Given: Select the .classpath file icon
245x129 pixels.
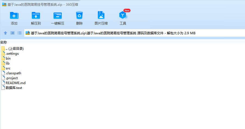Looking at the screenshot, I should click(3, 73).
